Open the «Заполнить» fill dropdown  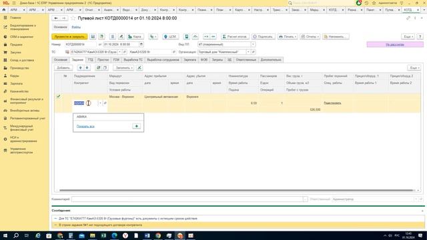pos(123,68)
